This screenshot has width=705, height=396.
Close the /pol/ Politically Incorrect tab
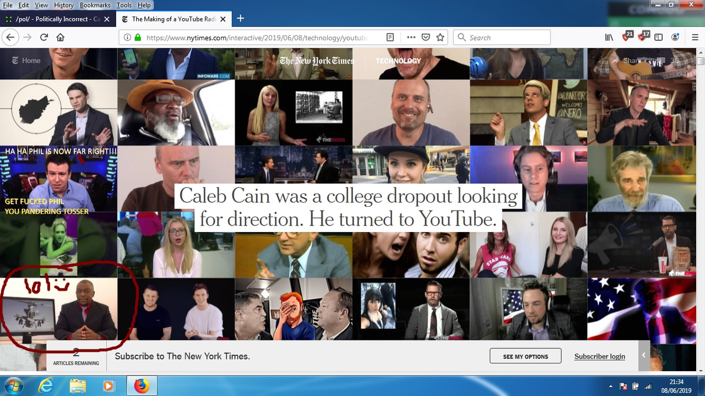click(107, 19)
